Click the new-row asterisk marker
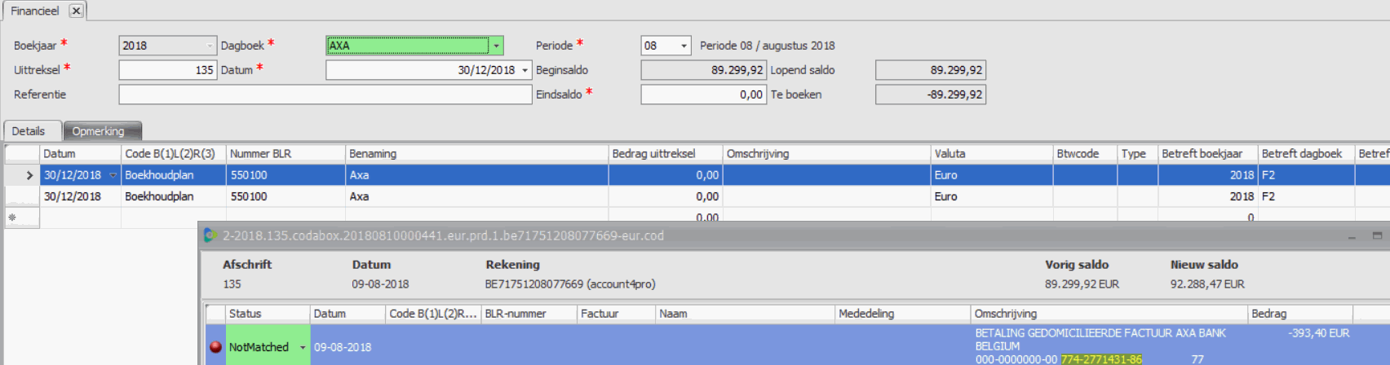 (12, 218)
